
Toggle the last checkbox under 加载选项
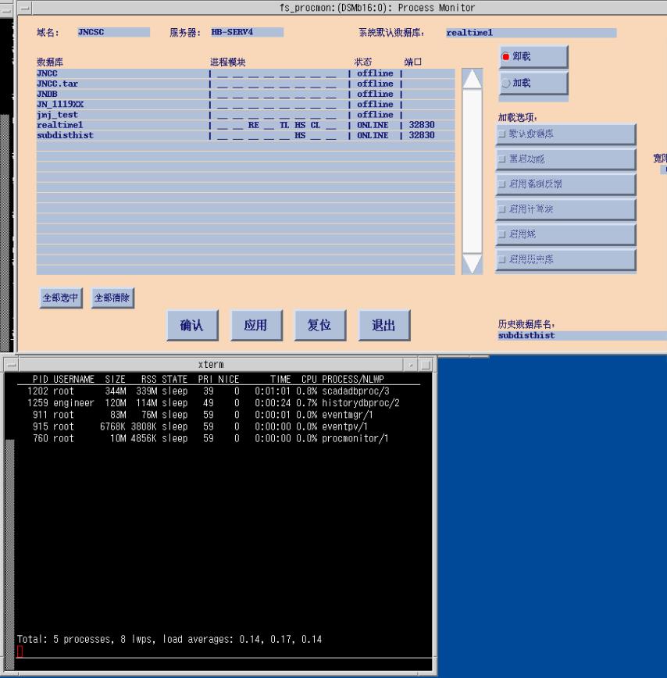(x=502, y=259)
